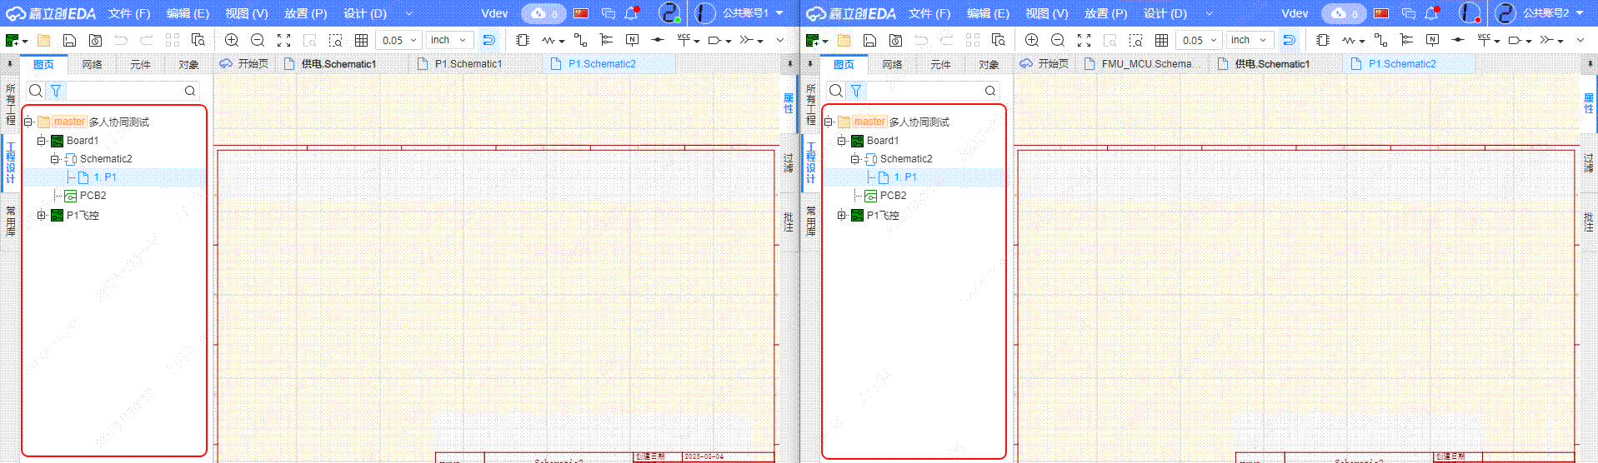Viewport: 1598px width, 463px height.
Task: Click place component icon in left window toolbar
Action: 523,40
